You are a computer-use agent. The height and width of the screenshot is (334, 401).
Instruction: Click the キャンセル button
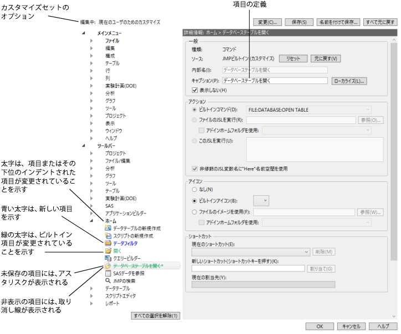(351, 326)
